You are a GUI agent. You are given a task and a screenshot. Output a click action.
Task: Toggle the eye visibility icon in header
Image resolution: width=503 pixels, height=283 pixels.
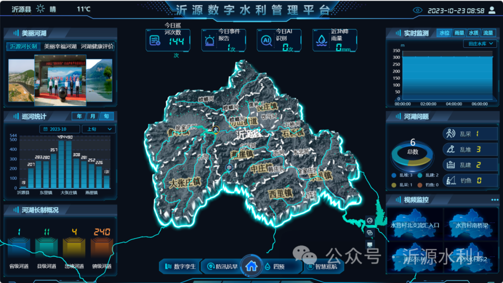tap(417, 10)
